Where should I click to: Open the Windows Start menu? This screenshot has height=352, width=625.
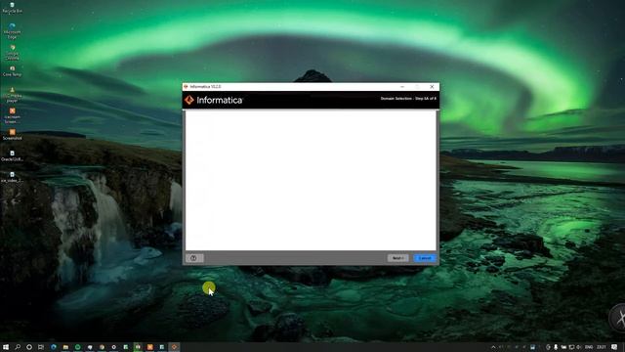pyautogui.click(x=6, y=347)
